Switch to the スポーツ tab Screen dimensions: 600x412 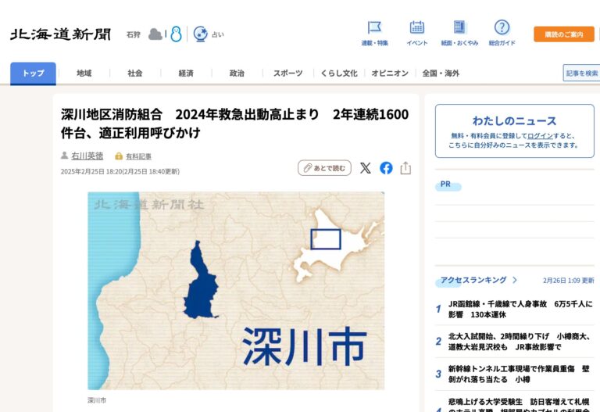(287, 73)
